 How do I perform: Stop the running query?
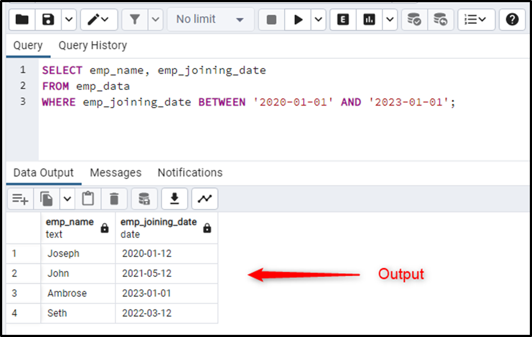271,19
